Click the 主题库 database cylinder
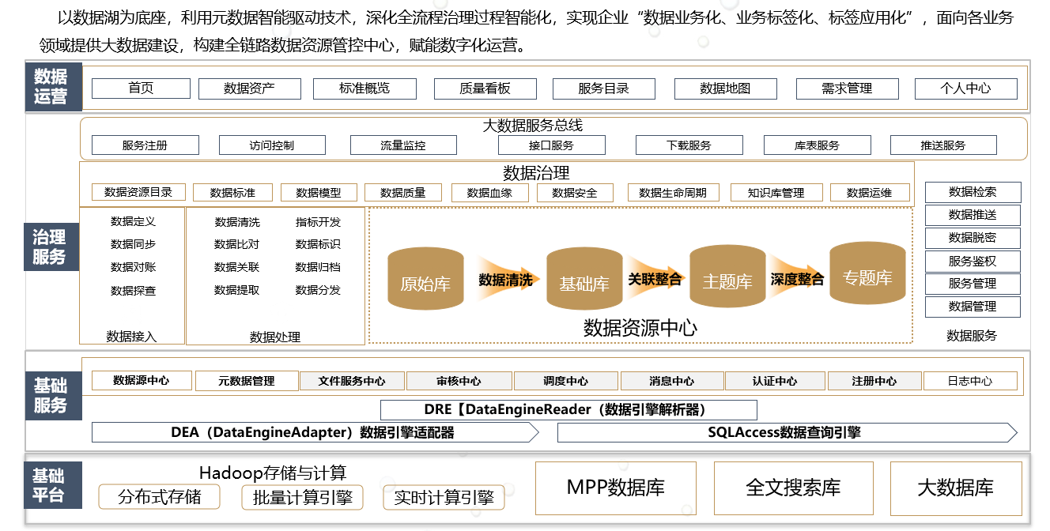 (x=727, y=277)
